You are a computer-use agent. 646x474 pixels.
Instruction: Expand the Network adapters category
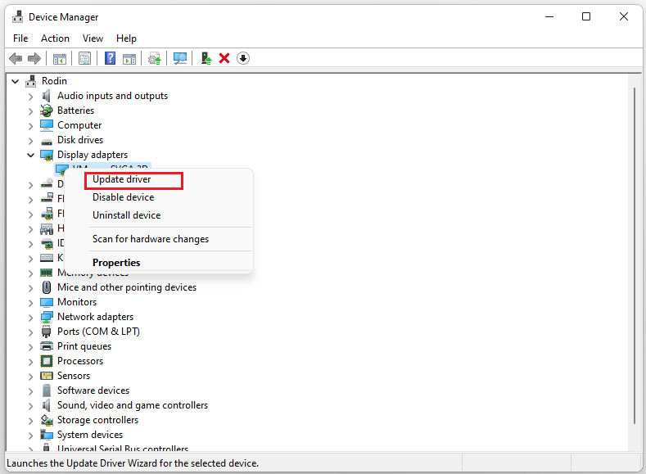31,317
